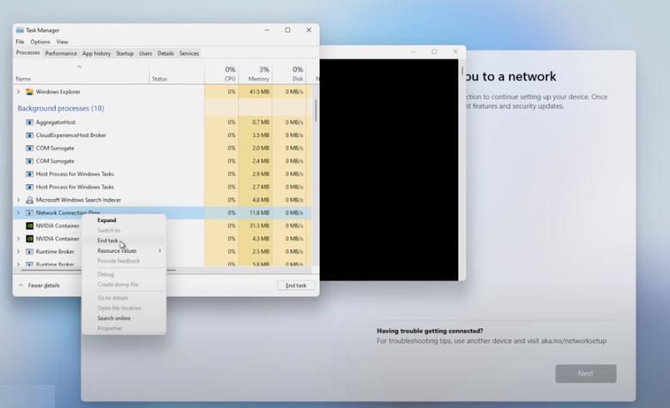
Task: Open the Resource values submenu arrow
Action: pyautogui.click(x=160, y=250)
